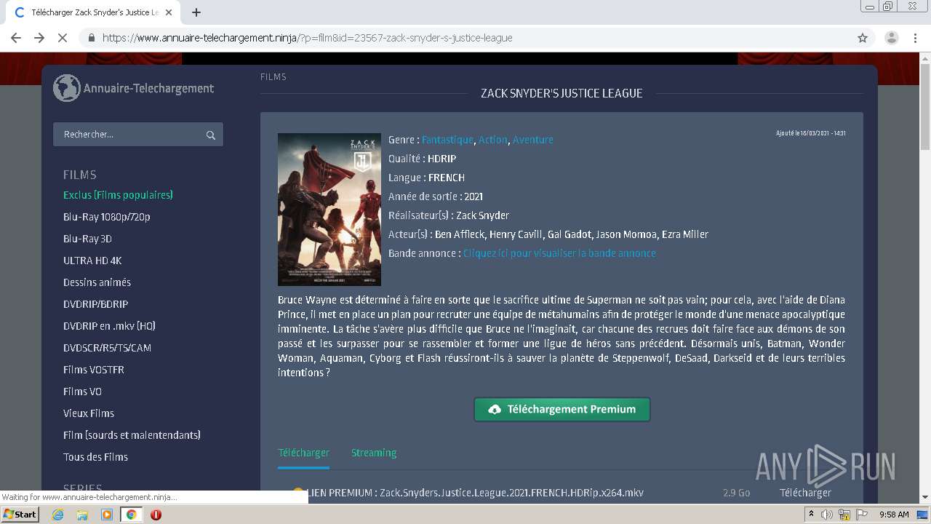Open DVDRIP/BDRIP category
Screen dimensions: 931x524
[x=95, y=304]
